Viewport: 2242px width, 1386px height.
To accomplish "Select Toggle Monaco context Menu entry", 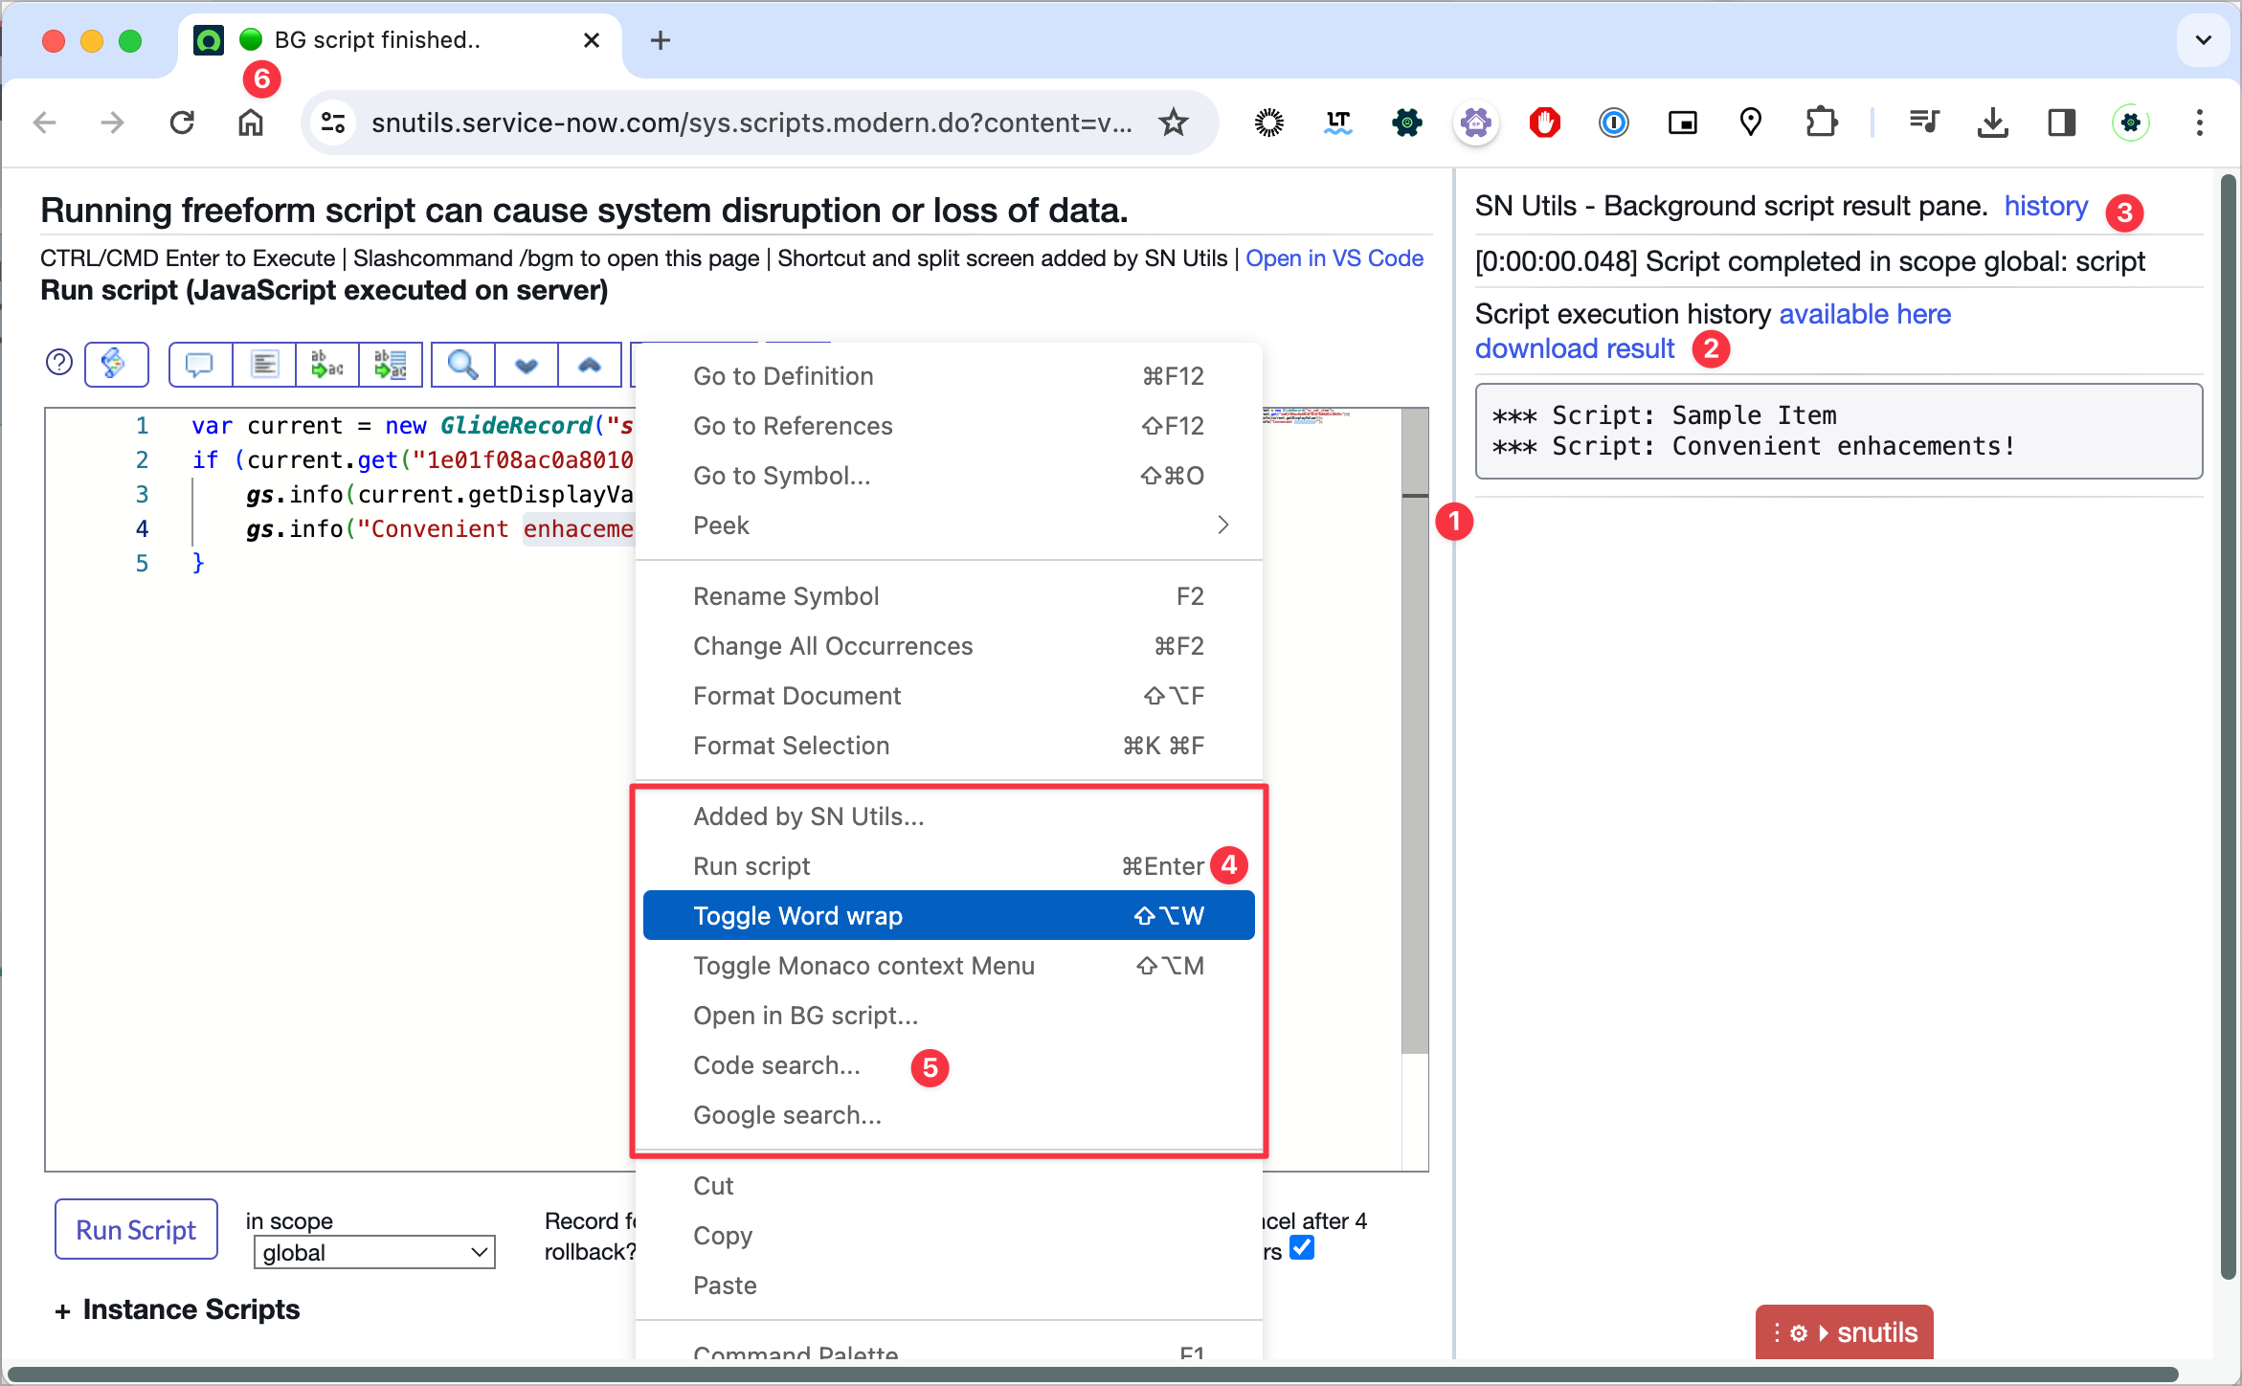I will [x=863, y=966].
